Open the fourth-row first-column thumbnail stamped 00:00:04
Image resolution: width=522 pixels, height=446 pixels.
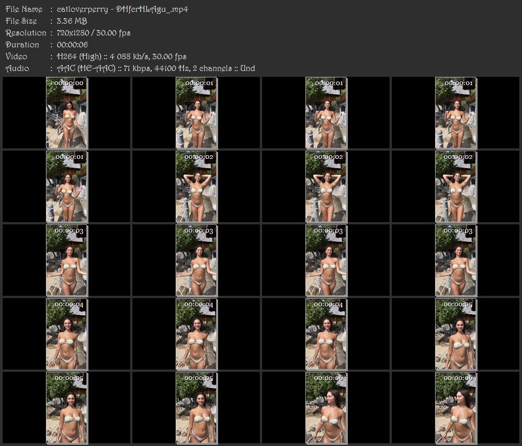66,334
